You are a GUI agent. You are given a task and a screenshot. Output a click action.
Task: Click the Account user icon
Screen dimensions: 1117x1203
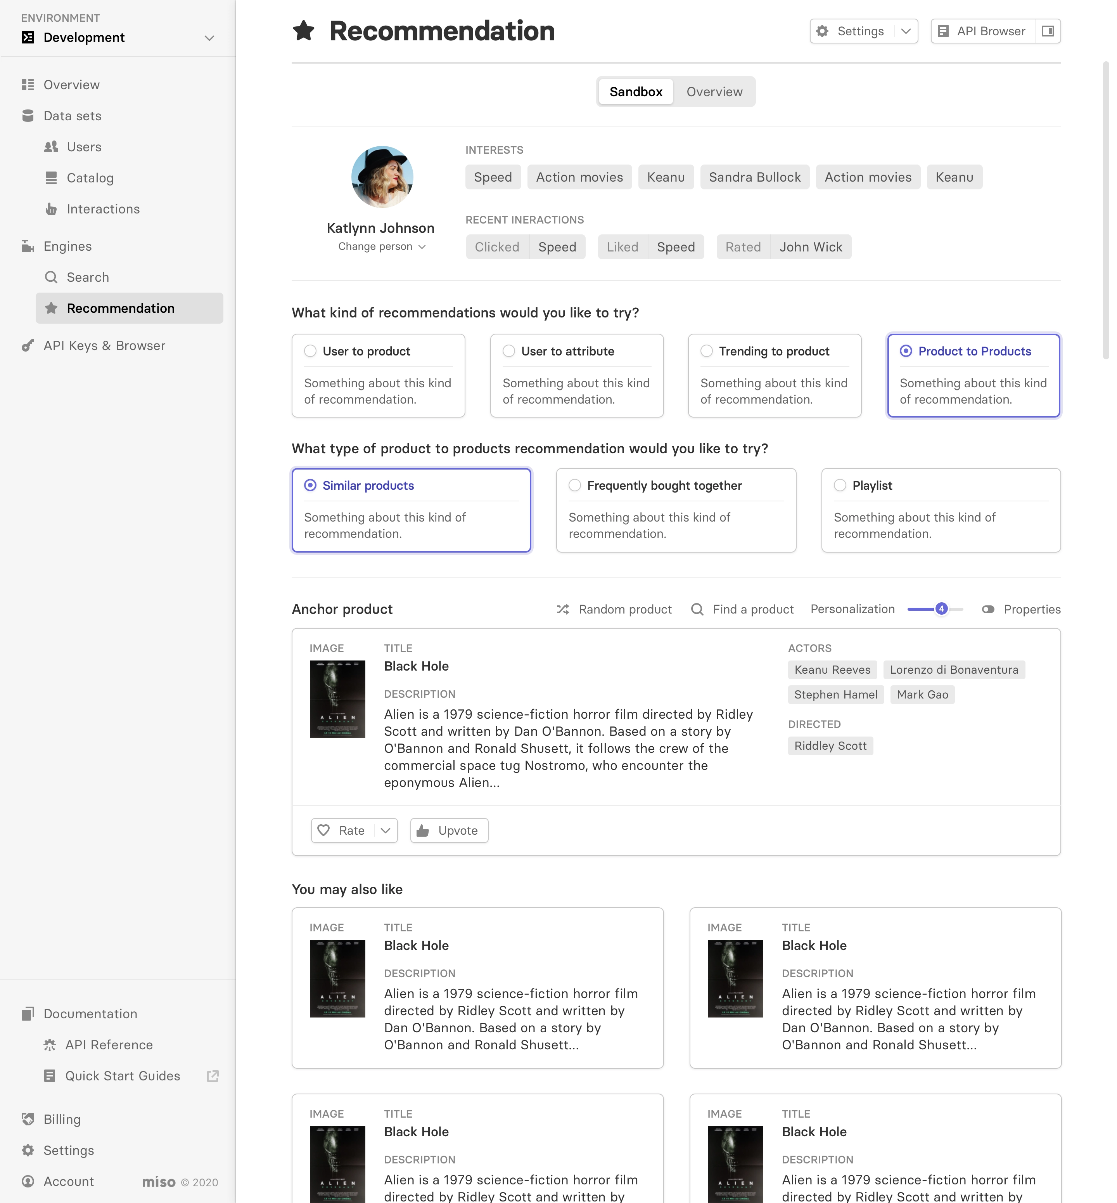(x=28, y=1180)
